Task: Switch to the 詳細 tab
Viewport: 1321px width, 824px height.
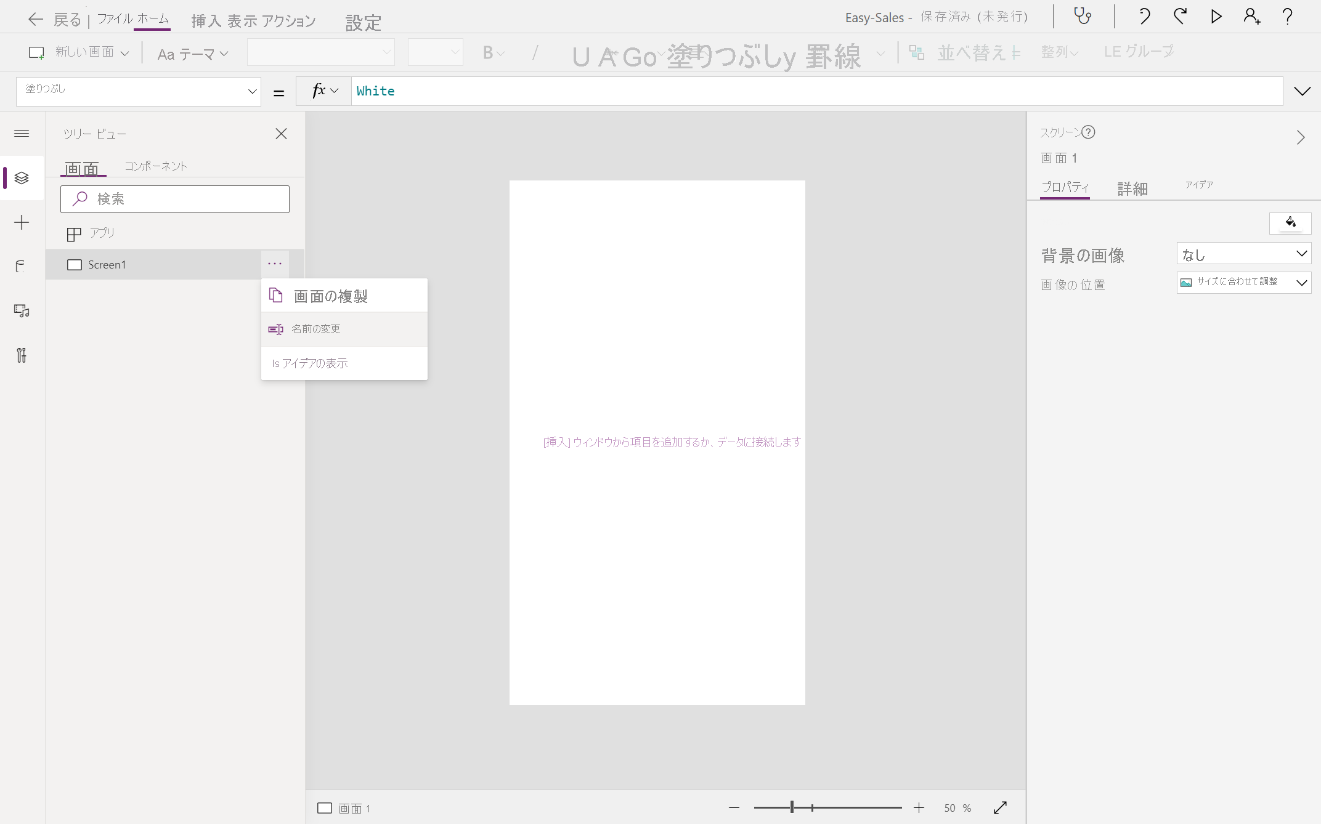Action: tap(1132, 188)
